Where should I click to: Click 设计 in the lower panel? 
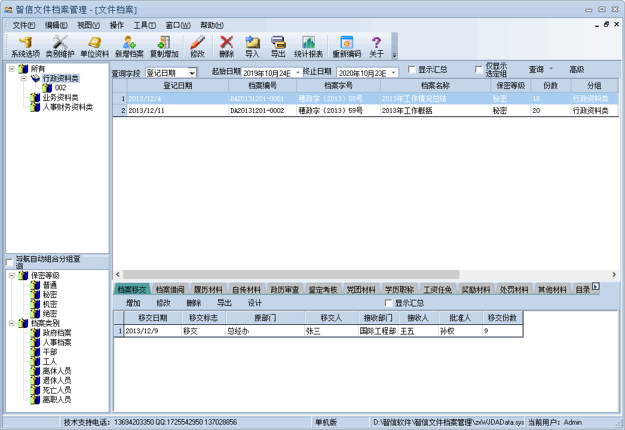pyautogui.click(x=255, y=303)
